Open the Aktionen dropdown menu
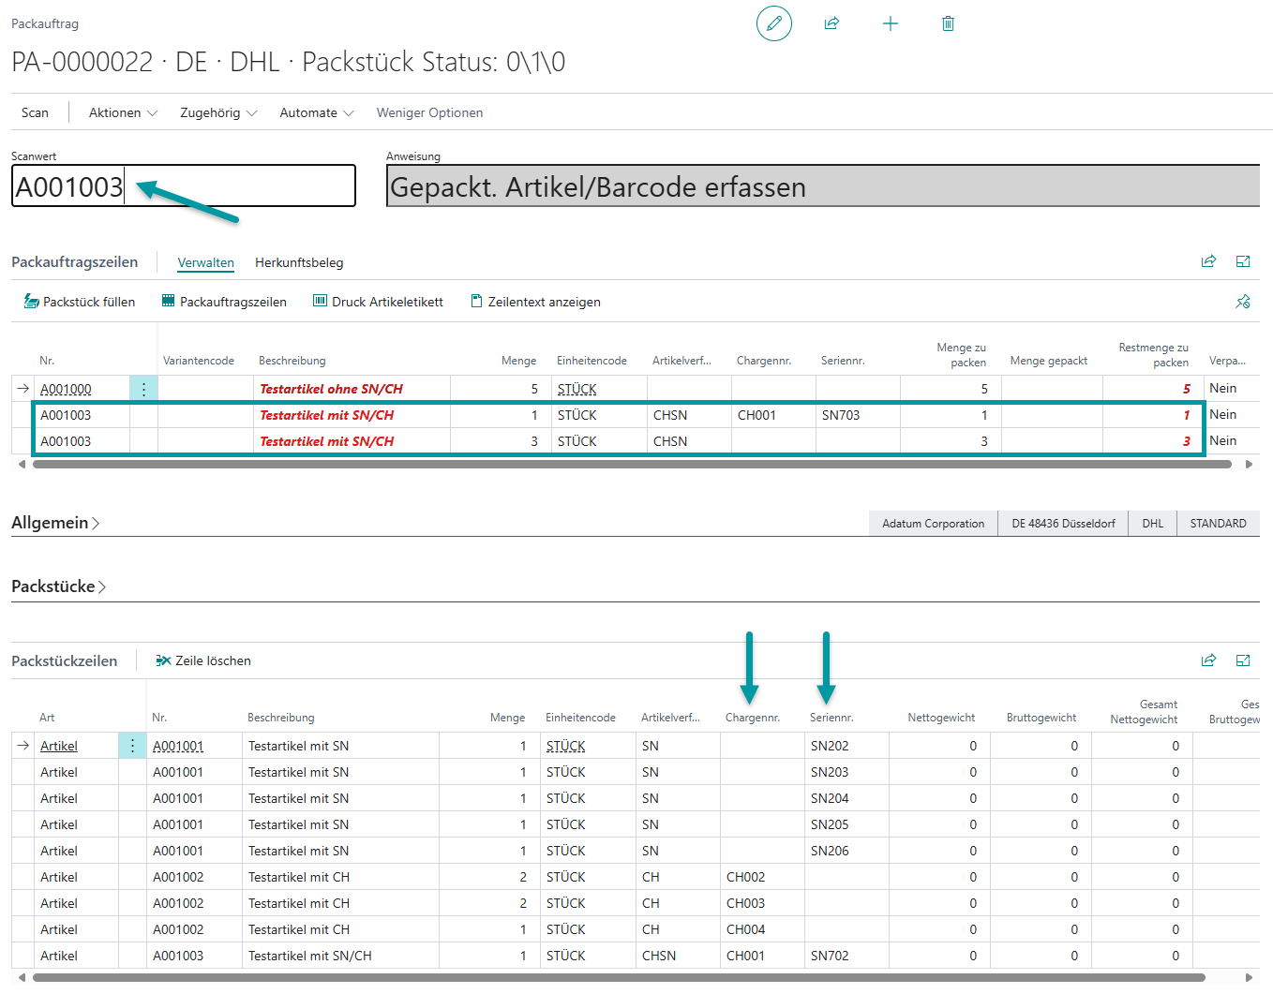 click(123, 112)
